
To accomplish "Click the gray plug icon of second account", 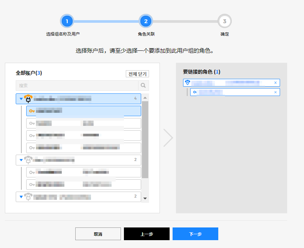I will (28, 160).
